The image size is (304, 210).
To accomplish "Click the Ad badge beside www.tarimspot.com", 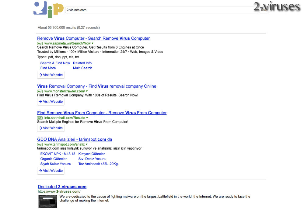I will pos(40,144).
